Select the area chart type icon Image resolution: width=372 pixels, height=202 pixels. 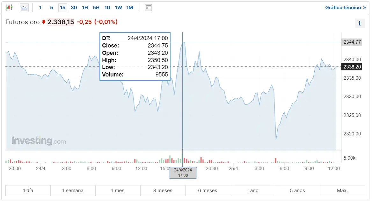click(x=24, y=7)
